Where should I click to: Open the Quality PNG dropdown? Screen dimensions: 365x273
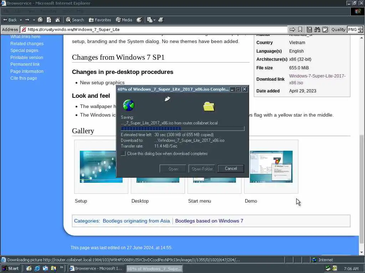pos(355,30)
